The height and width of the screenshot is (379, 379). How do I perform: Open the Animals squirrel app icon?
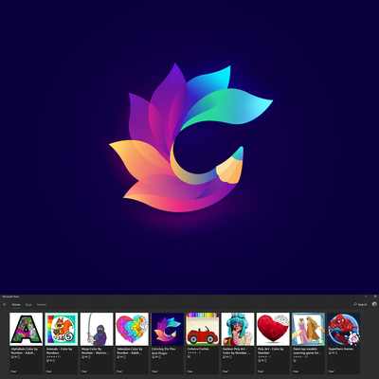(62, 329)
